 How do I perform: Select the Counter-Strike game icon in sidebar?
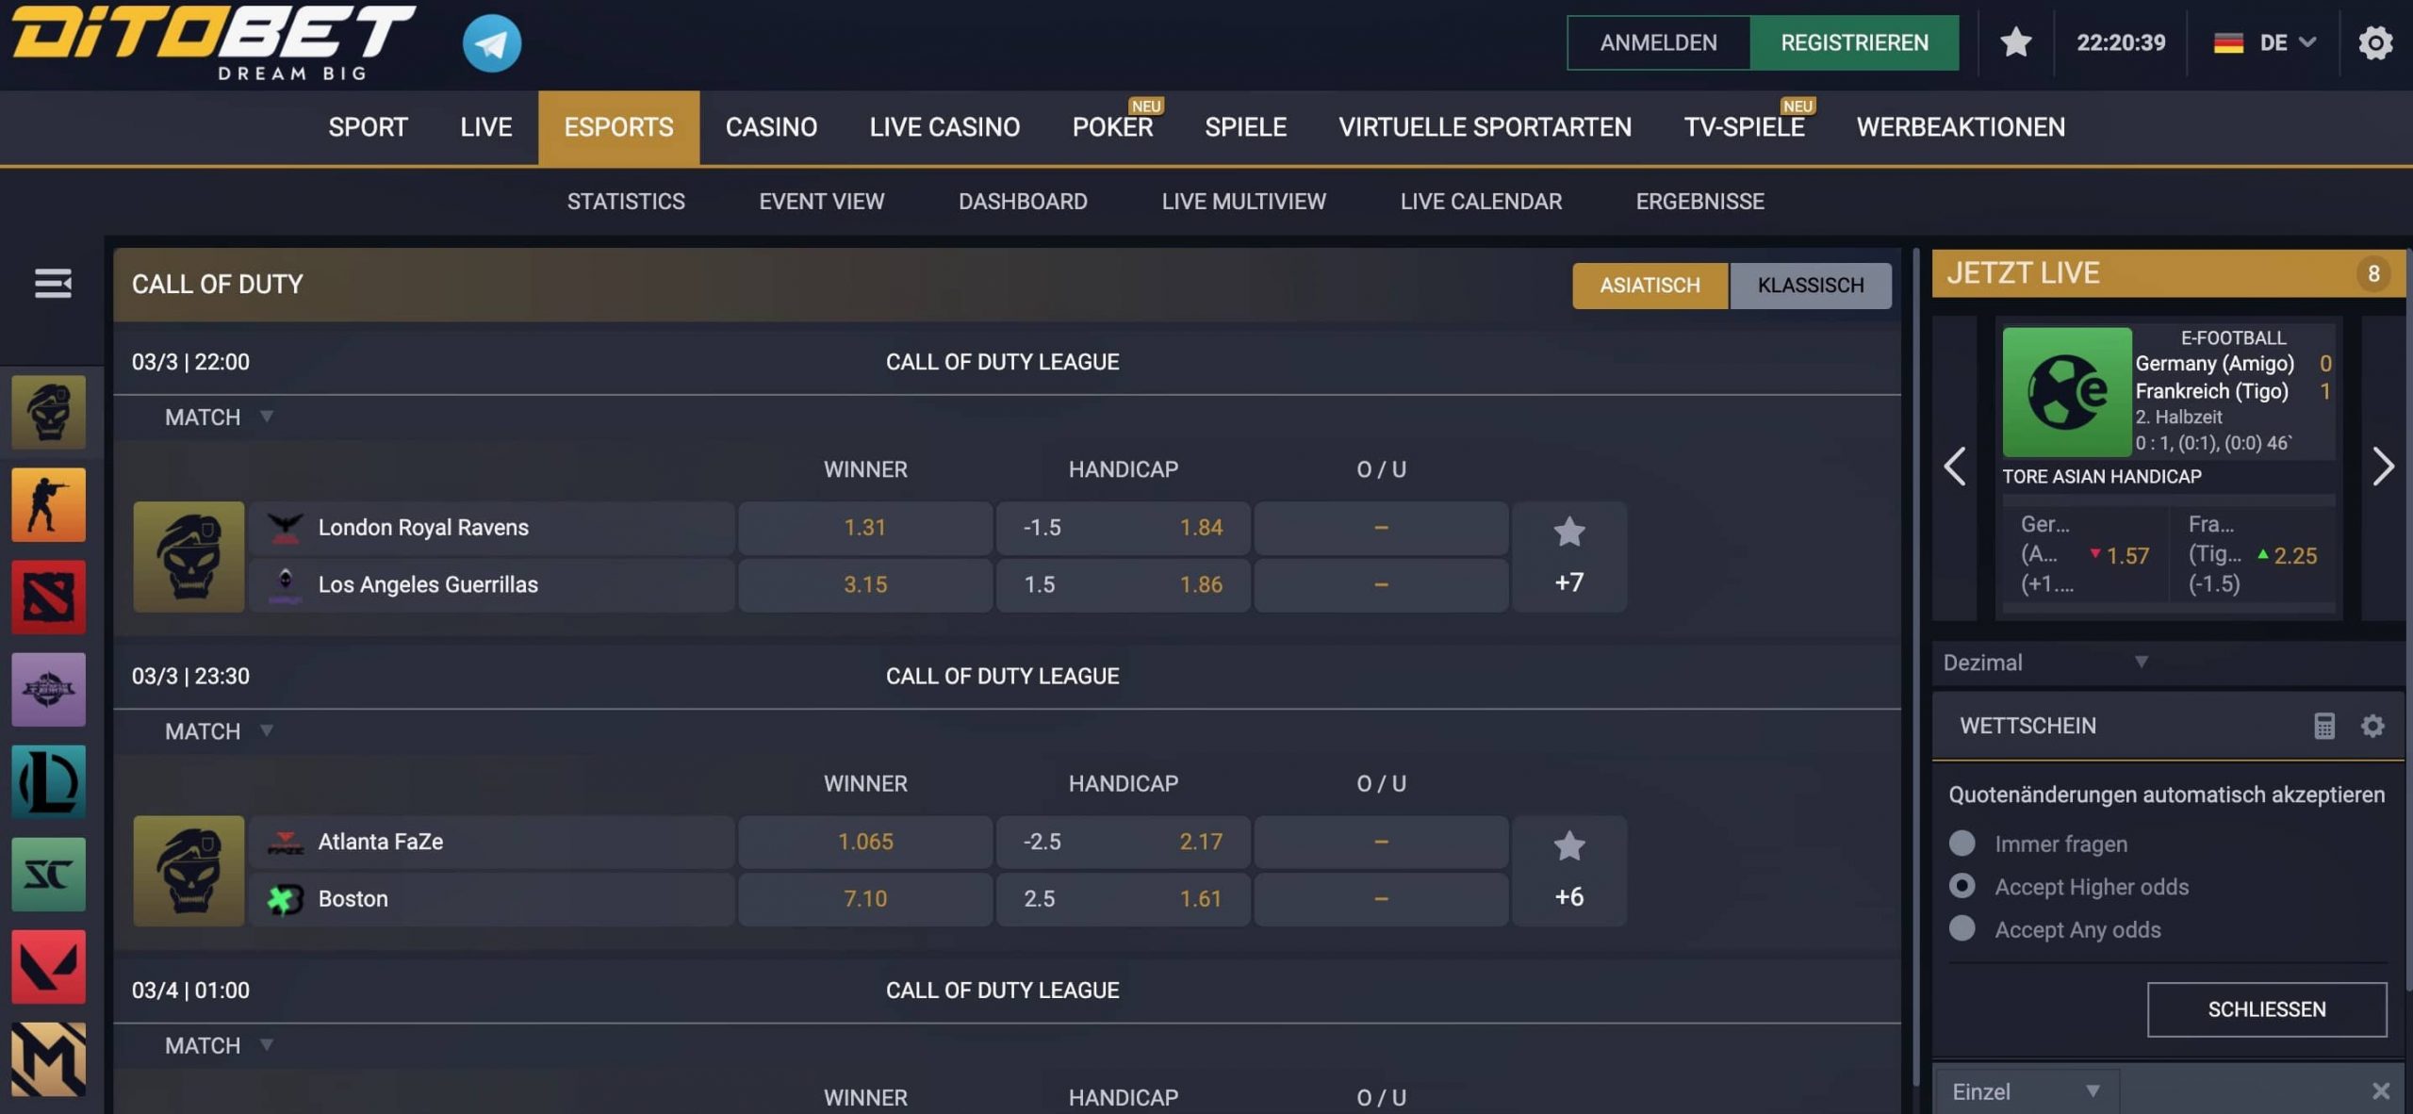(48, 504)
